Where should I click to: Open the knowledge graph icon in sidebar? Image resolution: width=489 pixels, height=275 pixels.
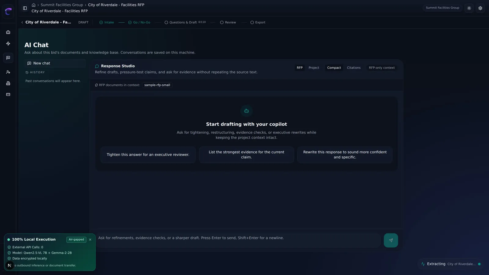[8, 44]
